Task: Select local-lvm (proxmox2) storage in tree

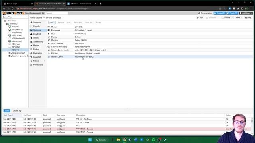Action: [x=20, y=56]
